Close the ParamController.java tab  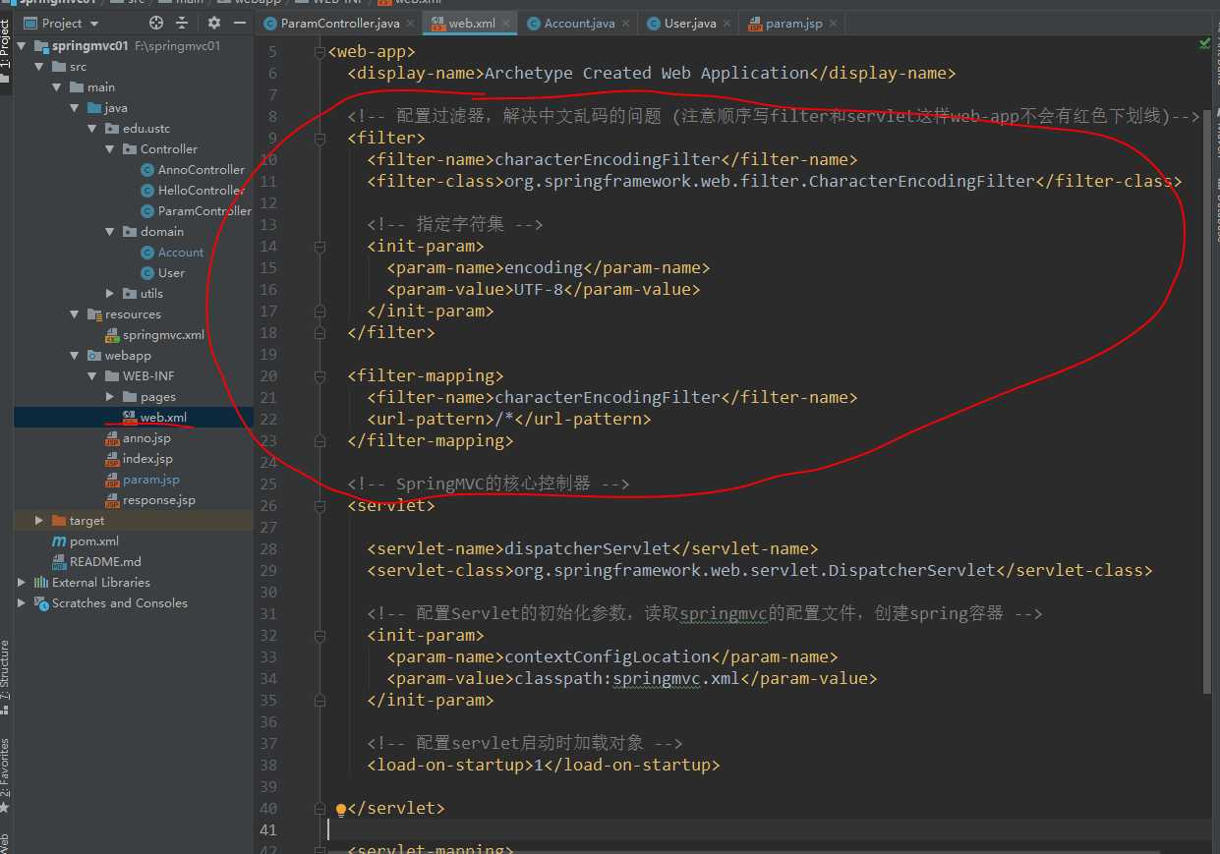coord(410,24)
